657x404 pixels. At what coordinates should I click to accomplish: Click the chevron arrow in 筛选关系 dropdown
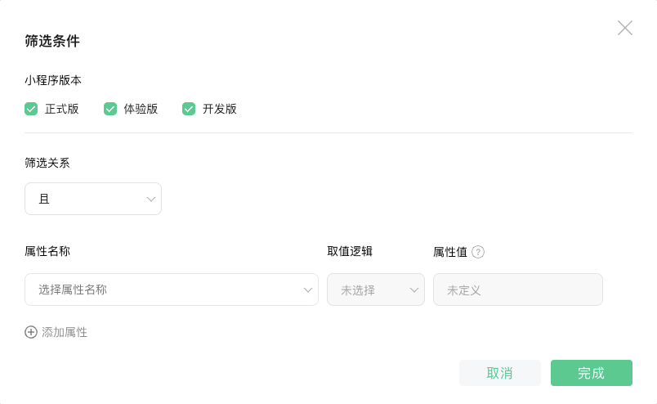pyautogui.click(x=151, y=200)
